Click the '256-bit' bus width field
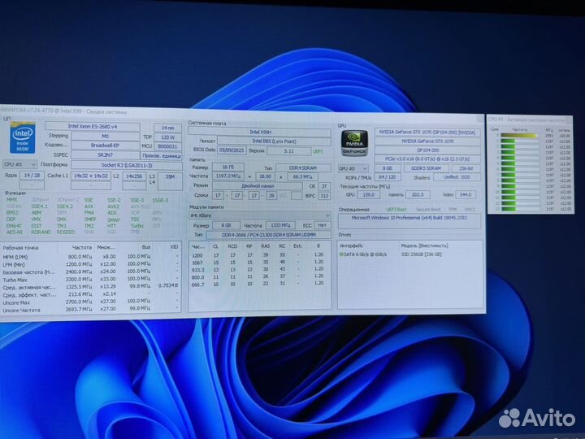 [x=466, y=168]
